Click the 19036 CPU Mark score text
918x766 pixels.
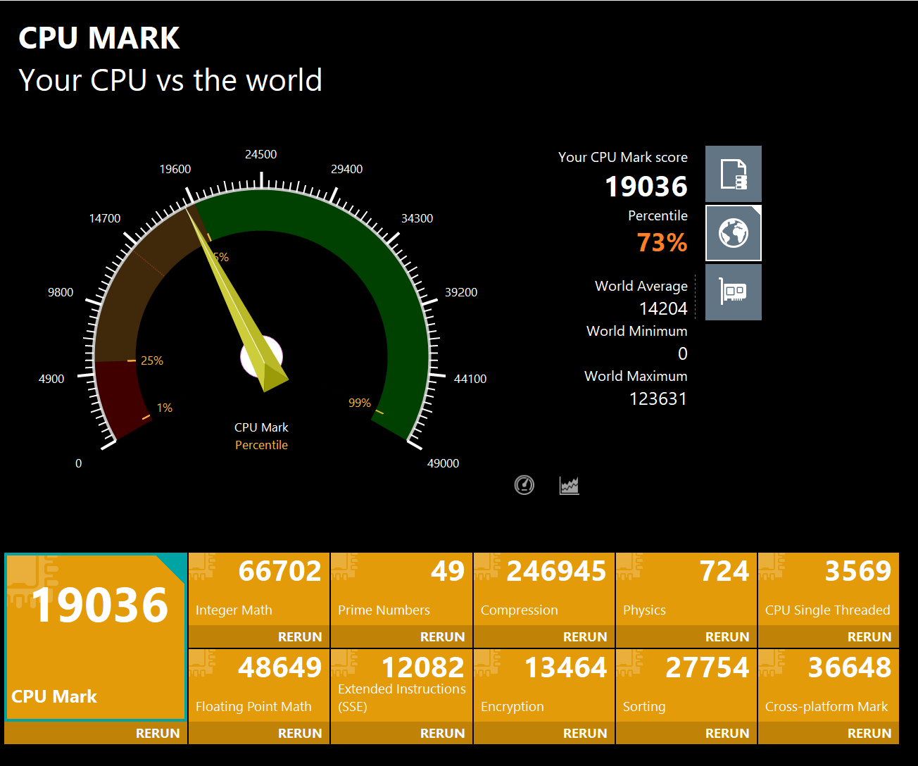(x=646, y=187)
